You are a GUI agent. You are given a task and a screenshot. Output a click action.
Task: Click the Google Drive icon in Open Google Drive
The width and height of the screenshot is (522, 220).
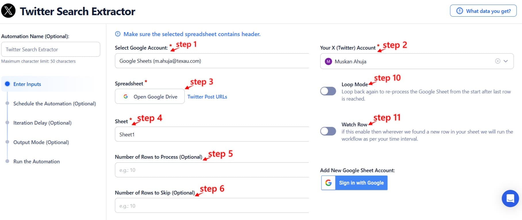coord(126,97)
